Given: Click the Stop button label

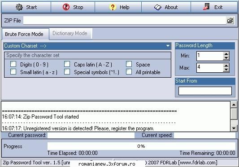Looking at the screenshot, I should [x=78, y=7].
